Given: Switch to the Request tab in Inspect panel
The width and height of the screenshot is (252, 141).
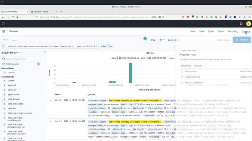Looking at the screenshot, I should click(198, 66).
